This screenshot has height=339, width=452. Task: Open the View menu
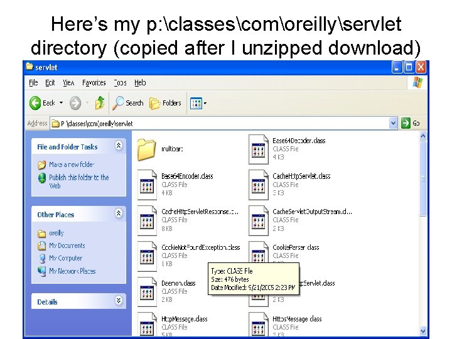coord(68,83)
